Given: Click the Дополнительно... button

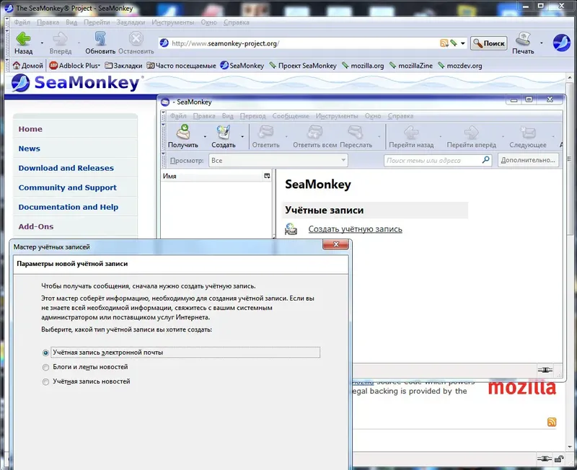Looking at the screenshot, I should point(528,160).
